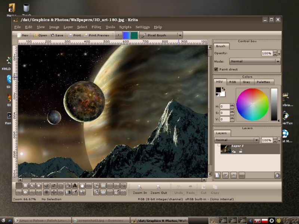Select the gradient tool
Image resolution: width=299 pixels, height=224 pixels.
(68, 192)
